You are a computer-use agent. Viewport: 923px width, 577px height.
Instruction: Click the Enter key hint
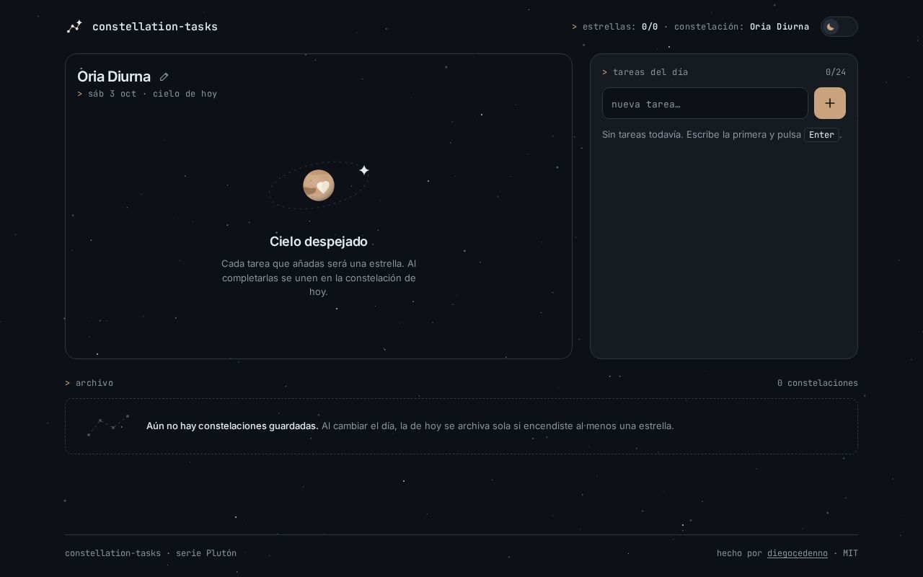(x=821, y=135)
